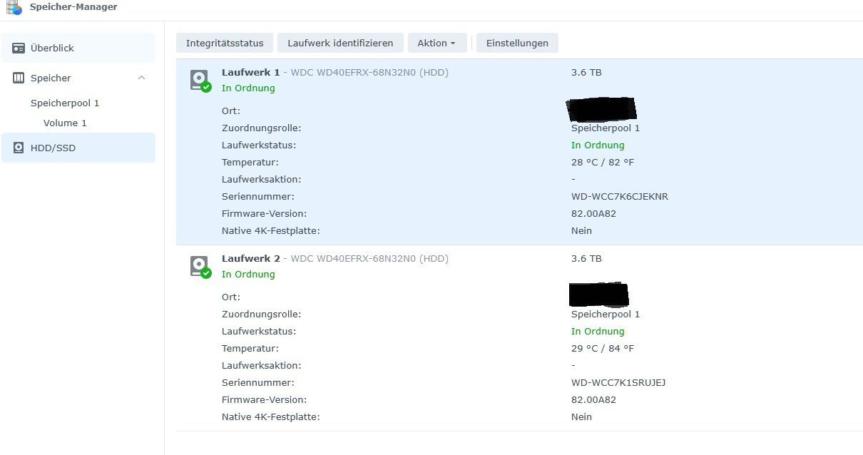Click the Speicher-Manager window title
Screen dimensions: 863x455
coord(73,6)
